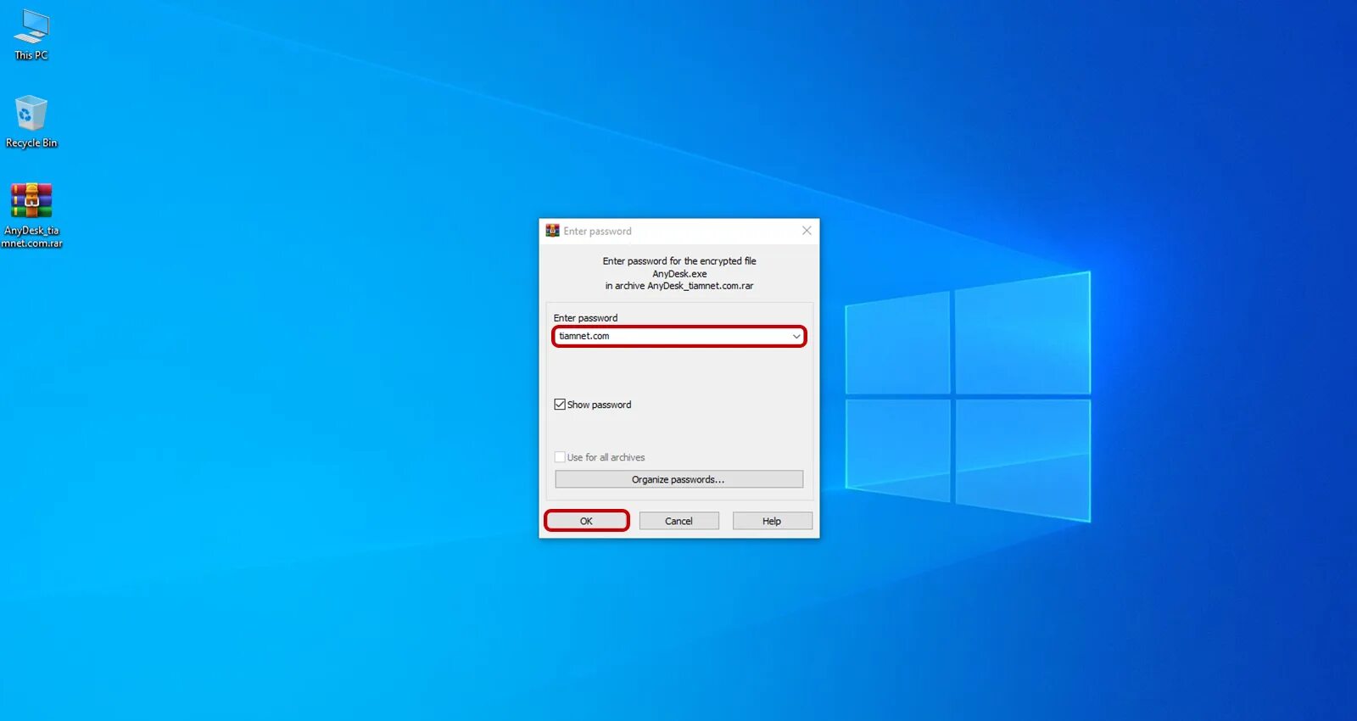This screenshot has width=1357, height=721.
Task: Click the 'Enter password' field label
Action: (585, 318)
